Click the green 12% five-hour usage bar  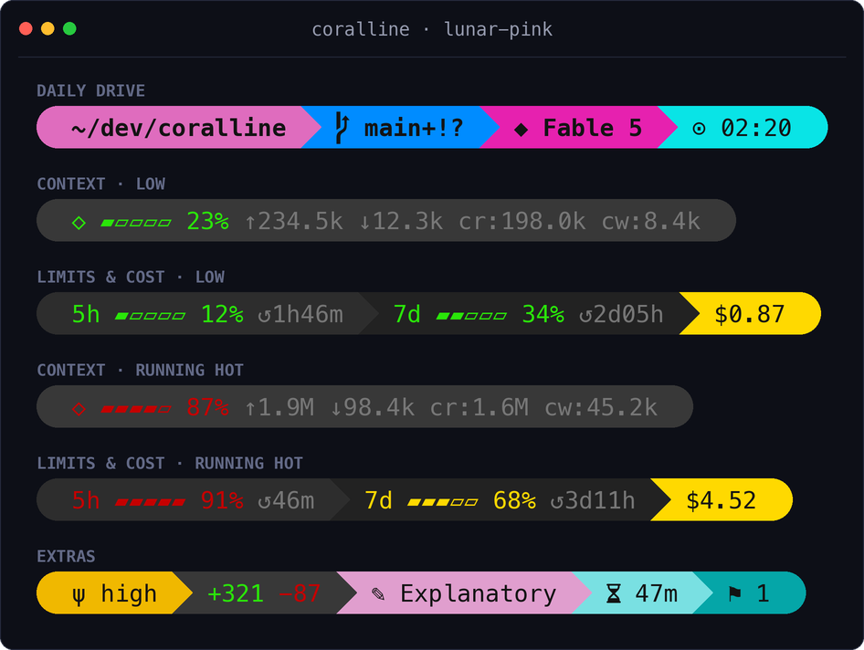pos(151,316)
